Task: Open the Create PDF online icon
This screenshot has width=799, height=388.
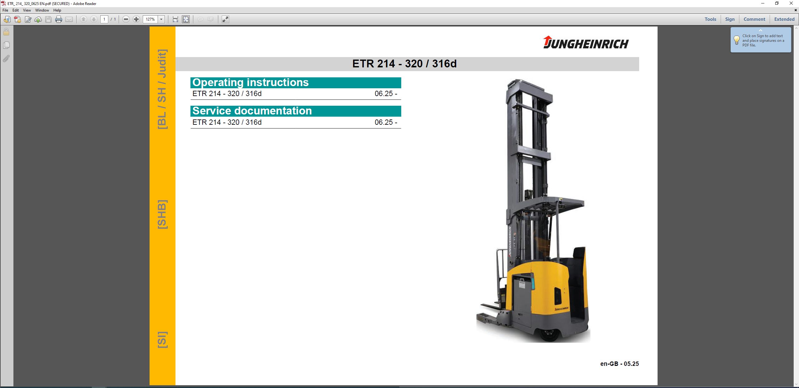Action: (17, 19)
